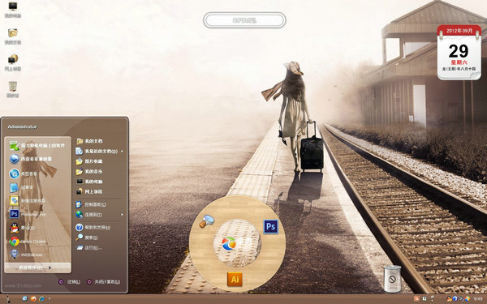Viewport: 487px width, 304px height.
Task: Open the calendar widget showing 29
Action: 459,53
